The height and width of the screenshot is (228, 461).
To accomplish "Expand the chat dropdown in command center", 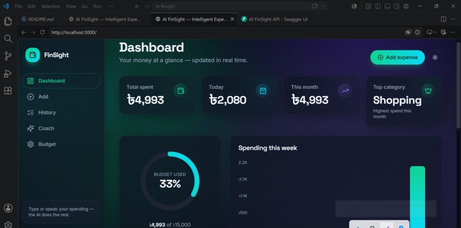I will coord(323,6).
